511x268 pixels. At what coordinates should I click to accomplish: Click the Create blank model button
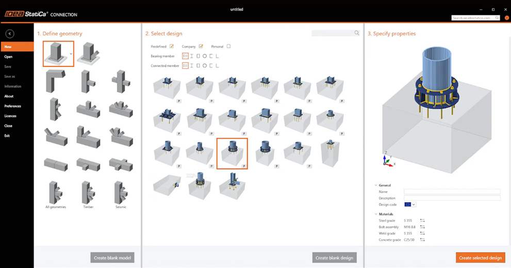coord(112,258)
